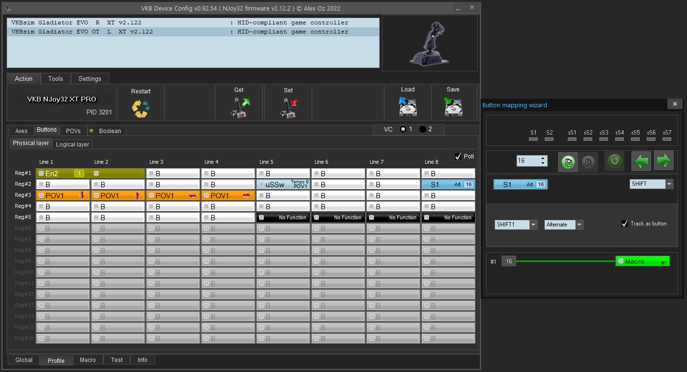Select VC radio button 1
This screenshot has height=372, width=687.
click(x=403, y=129)
